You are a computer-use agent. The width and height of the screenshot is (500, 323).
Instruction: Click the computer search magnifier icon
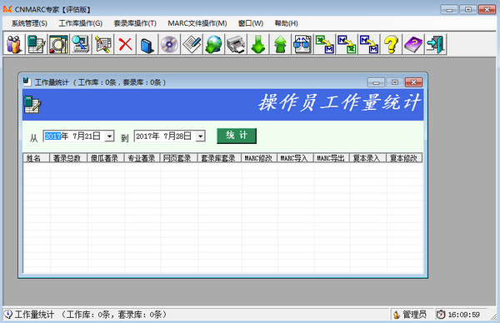pyautogui.click(x=80, y=44)
